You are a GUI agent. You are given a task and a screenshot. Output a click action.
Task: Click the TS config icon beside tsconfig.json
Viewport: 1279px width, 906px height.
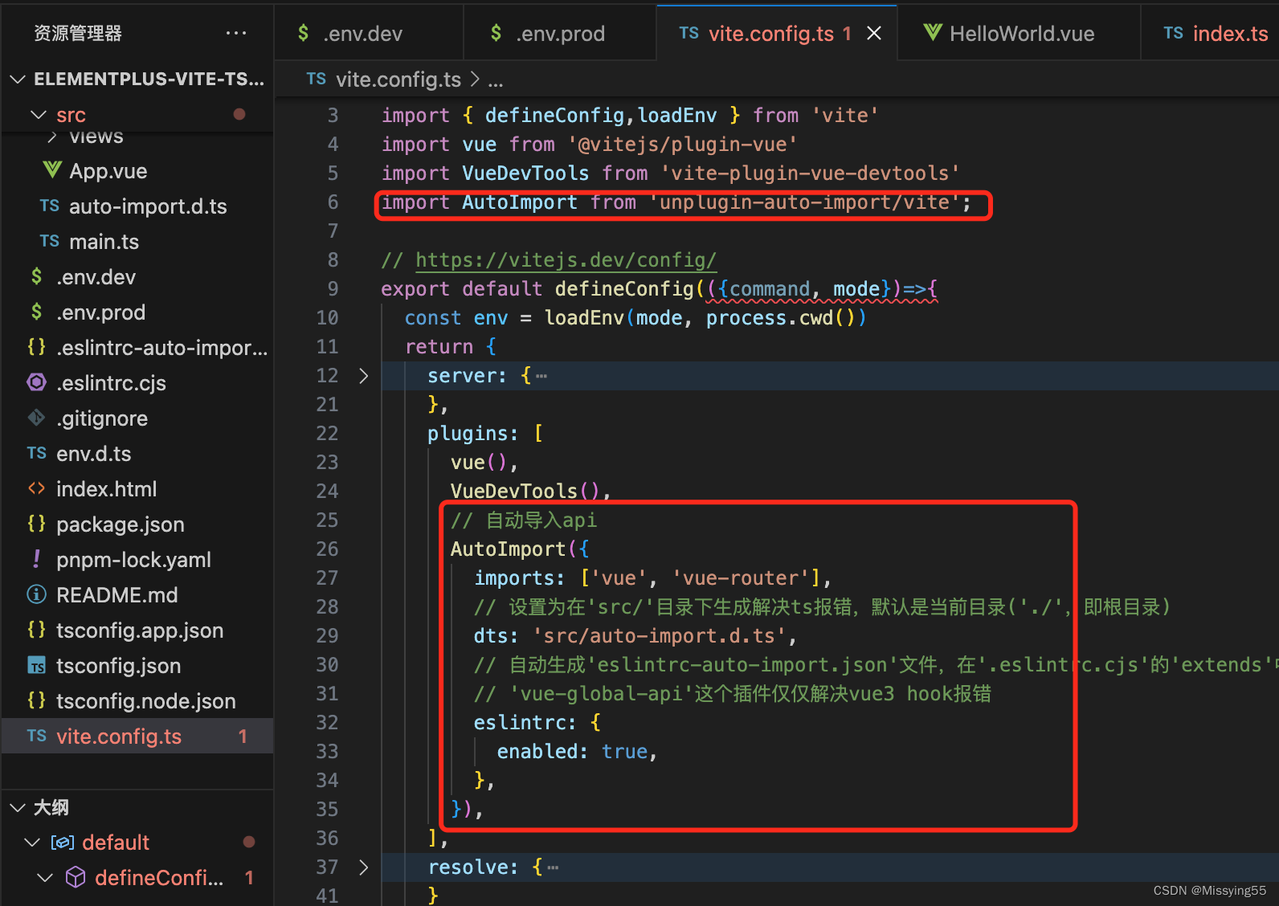click(x=37, y=665)
